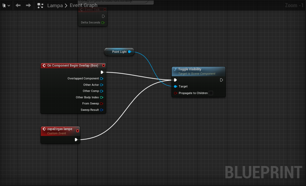Click the back navigation arrow
This screenshot has width=306, height=186.
[18, 5]
